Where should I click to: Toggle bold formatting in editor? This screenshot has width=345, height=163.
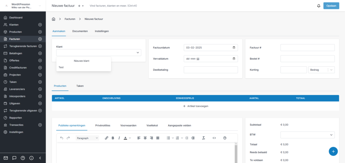point(113,138)
